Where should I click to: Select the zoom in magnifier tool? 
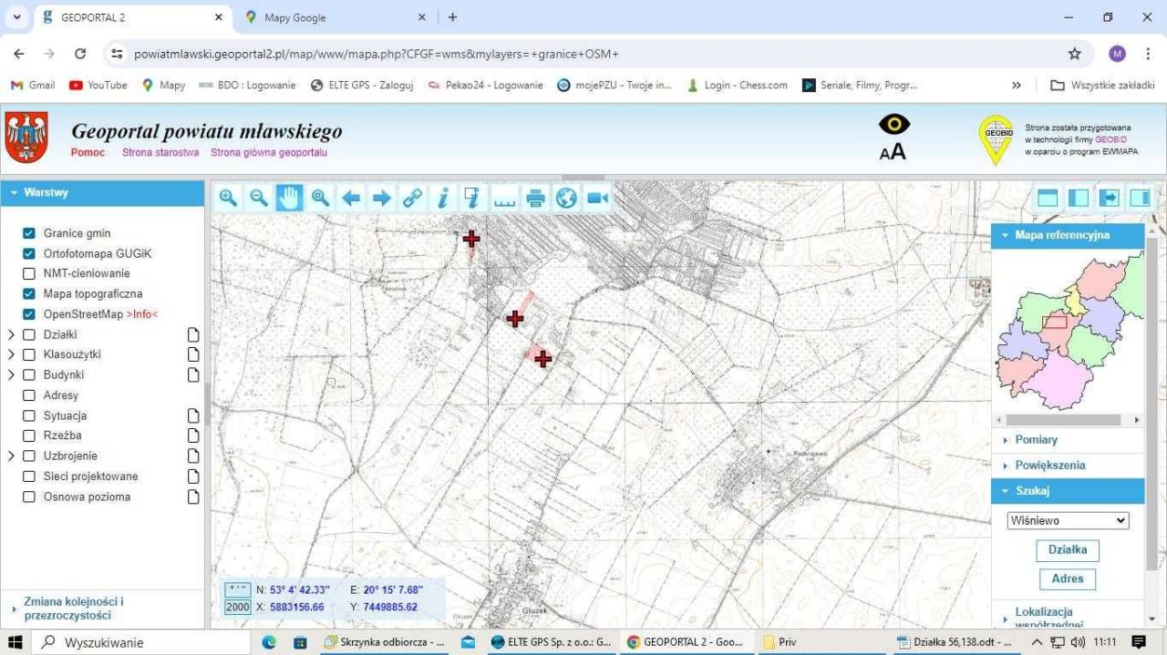pyautogui.click(x=228, y=198)
